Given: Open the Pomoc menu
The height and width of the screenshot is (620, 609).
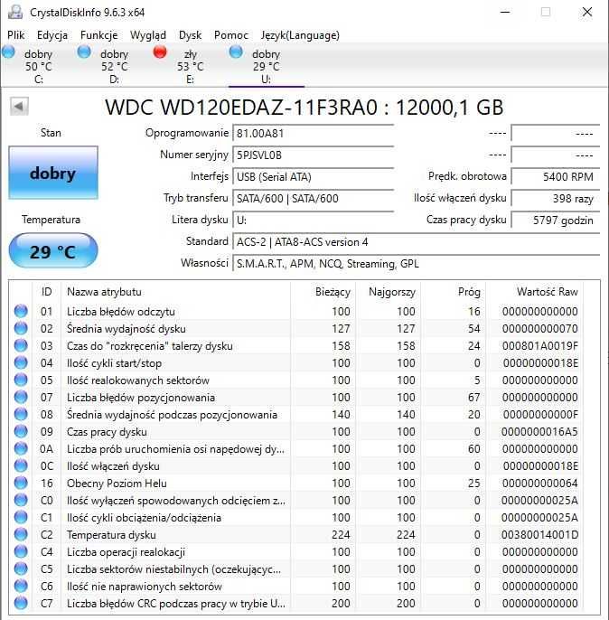Looking at the screenshot, I should [x=231, y=35].
